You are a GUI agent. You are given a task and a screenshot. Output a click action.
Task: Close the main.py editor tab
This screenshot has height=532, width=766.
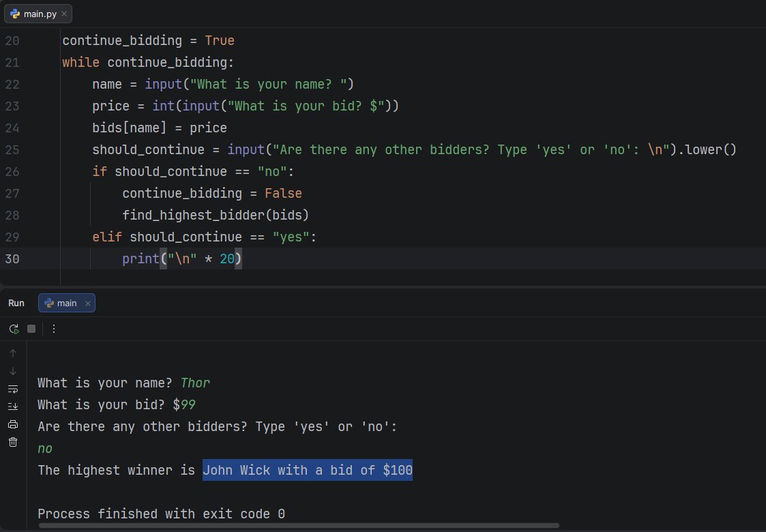click(64, 14)
